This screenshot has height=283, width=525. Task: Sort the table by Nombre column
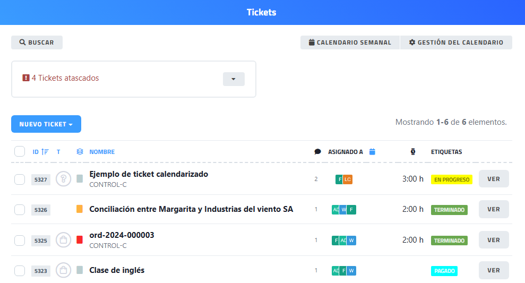point(102,152)
